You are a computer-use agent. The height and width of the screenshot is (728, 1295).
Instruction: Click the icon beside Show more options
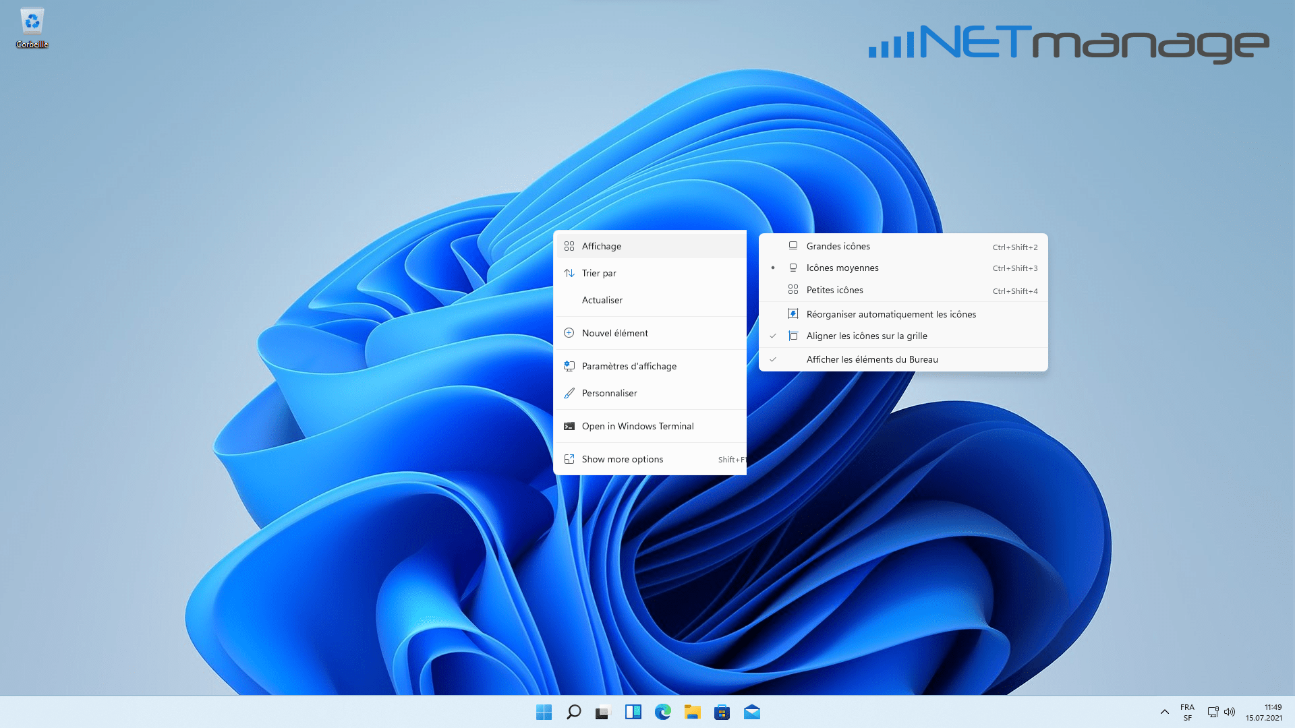569,459
